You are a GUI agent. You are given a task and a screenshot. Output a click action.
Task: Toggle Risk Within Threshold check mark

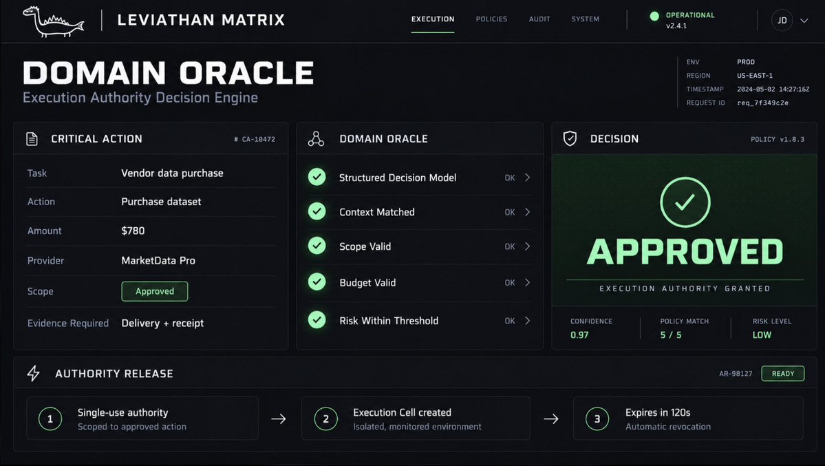click(x=317, y=319)
